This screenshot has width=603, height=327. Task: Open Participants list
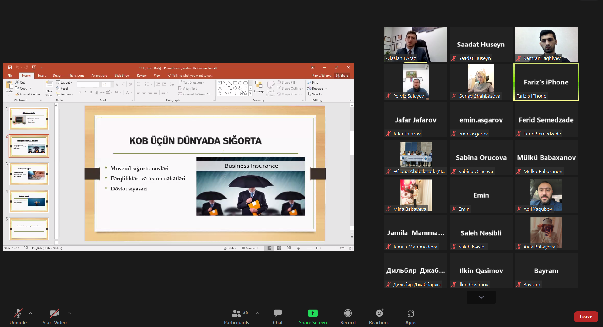point(236,317)
